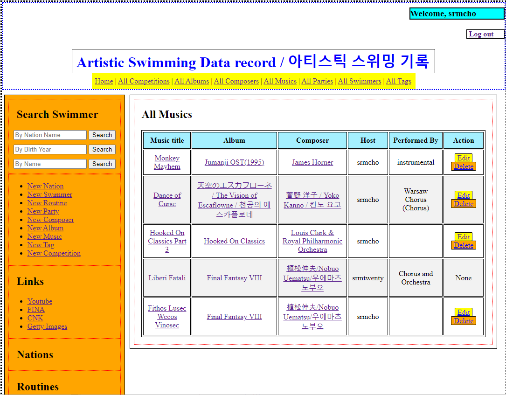The width and height of the screenshot is (506, 395).
Task: Add a New Competition entry
Action: 54,253
